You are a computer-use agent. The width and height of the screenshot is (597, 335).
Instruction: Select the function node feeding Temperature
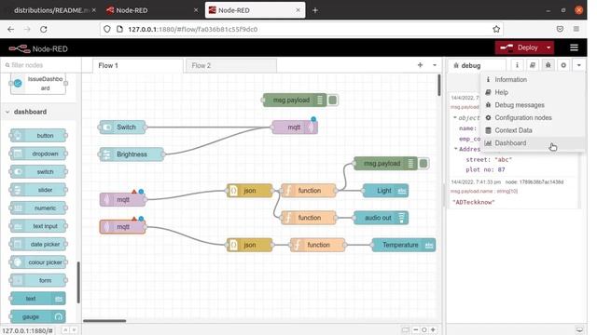click(x=318, y=245)
